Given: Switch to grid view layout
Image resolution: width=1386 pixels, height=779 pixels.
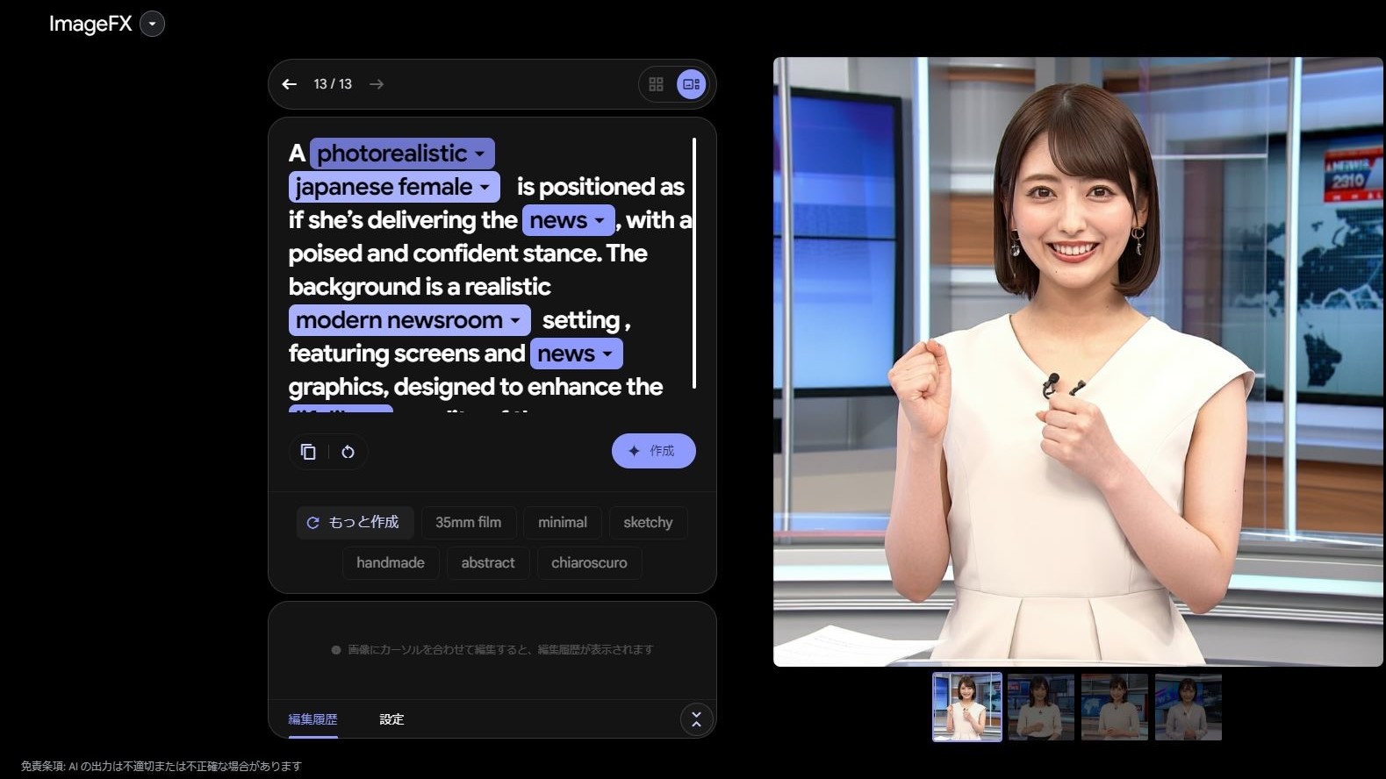Looking at the screenshot, I should click(x=656, y=84).
